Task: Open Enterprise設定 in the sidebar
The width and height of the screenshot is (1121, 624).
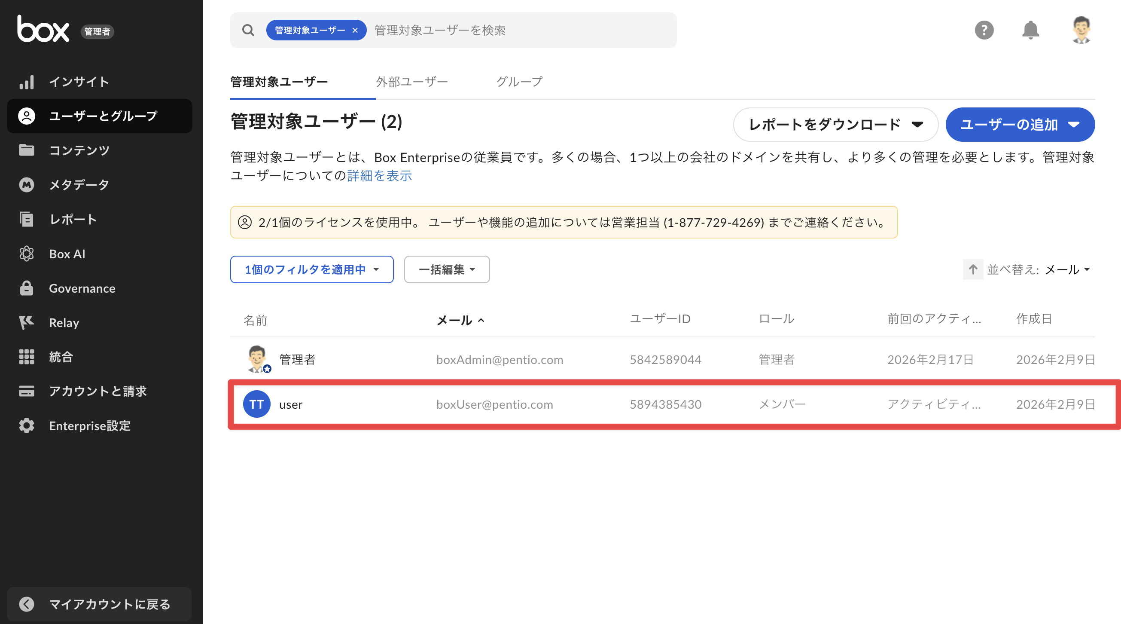Action: [100, 425]
